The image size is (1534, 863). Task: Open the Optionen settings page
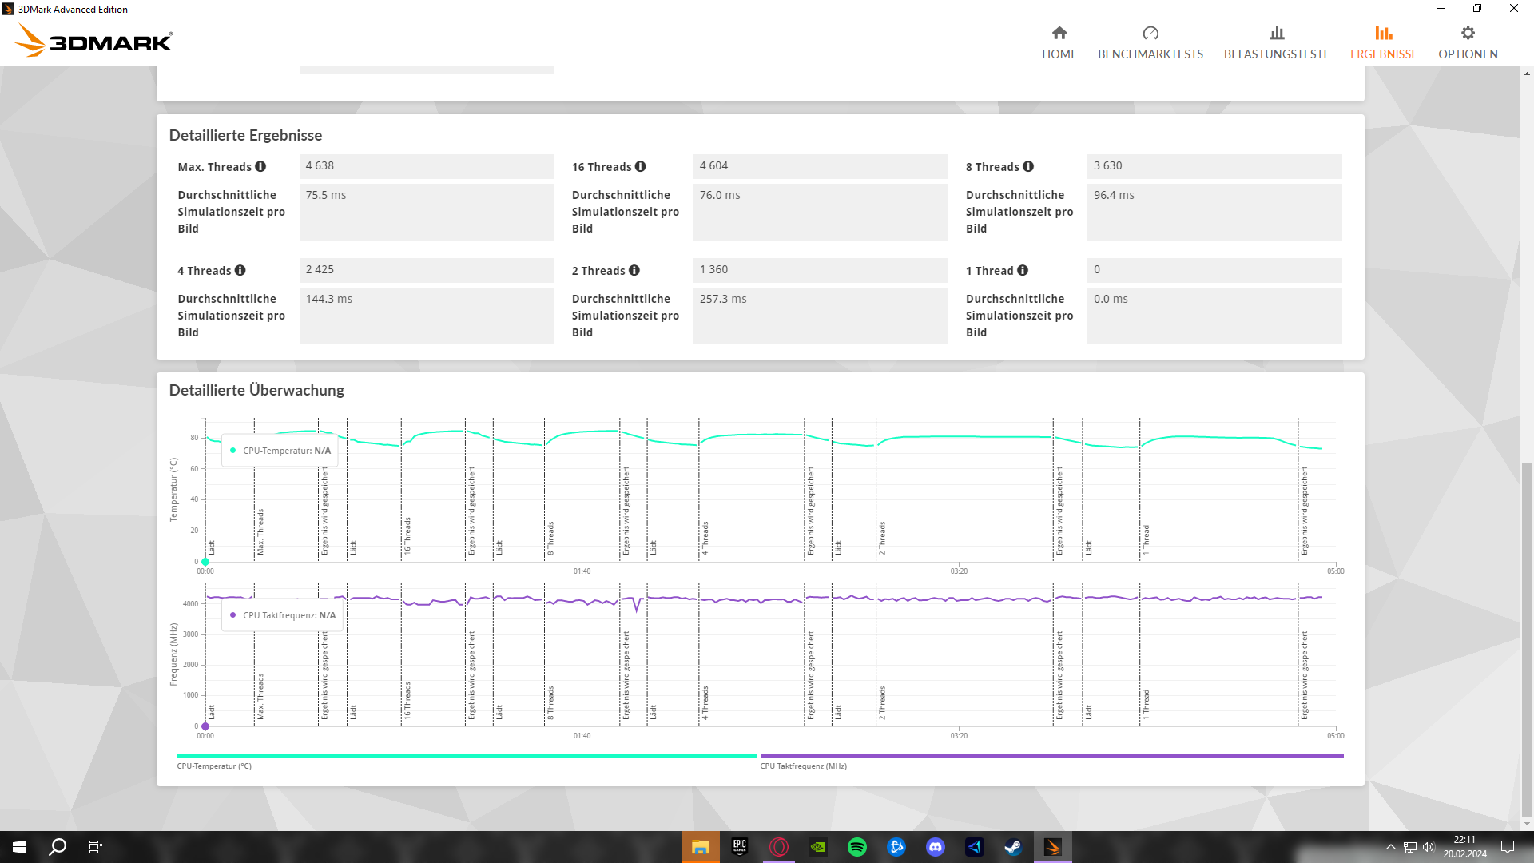[x=1468, y=42]
